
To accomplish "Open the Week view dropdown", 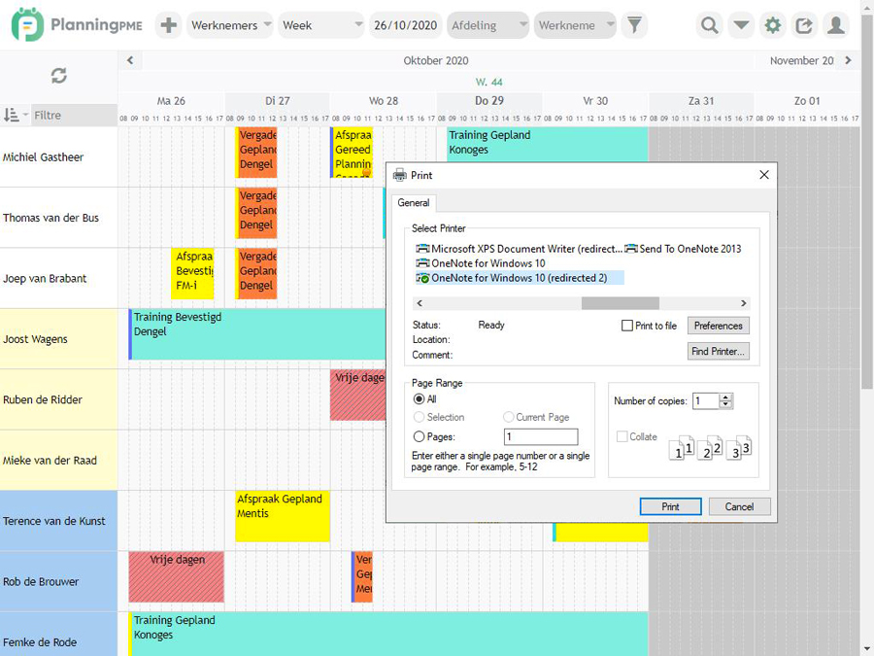I will click(320, 25).
